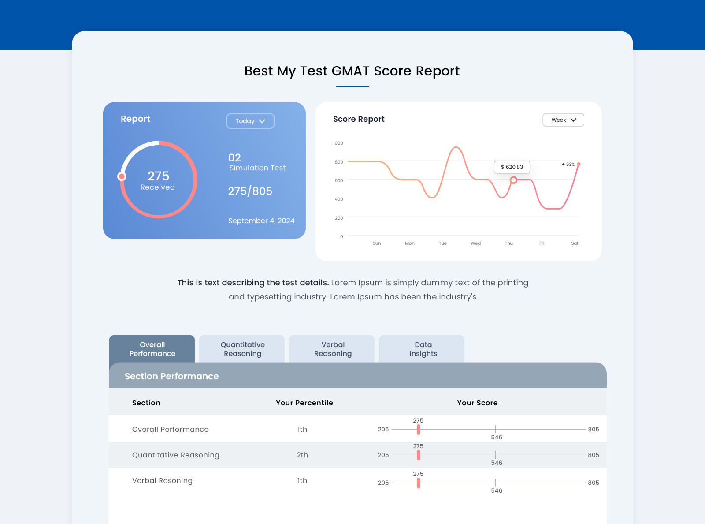
Task: Click the Tue label on chart axis
Action: coord(443,243)
